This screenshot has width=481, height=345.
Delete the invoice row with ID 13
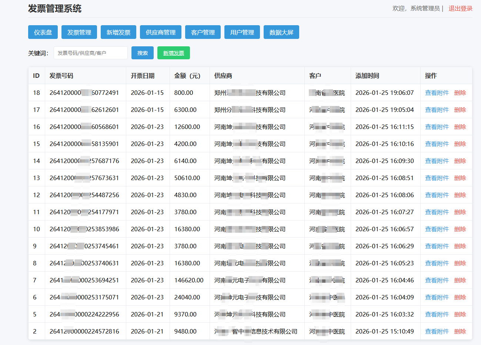coord(460,178)
